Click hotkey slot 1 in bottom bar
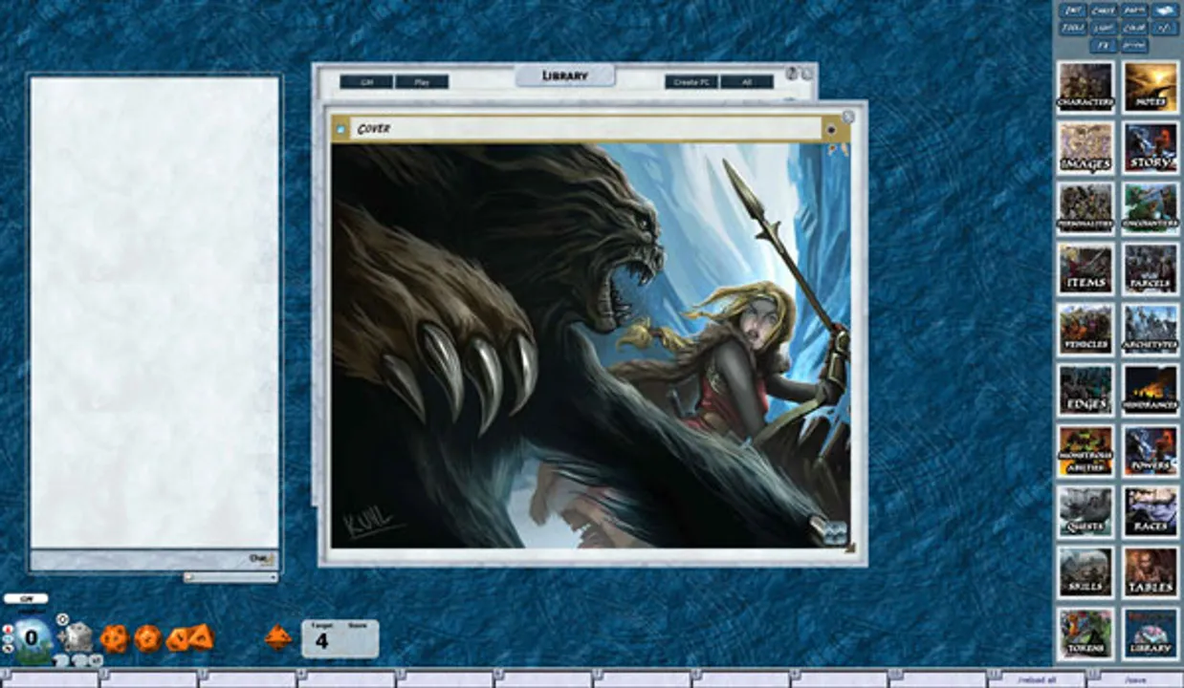The image size is (1184, 688). click(49, 679)
